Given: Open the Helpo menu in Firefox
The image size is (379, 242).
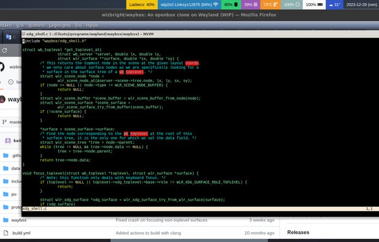Looking at the screenshot, I should coord(92,25).
